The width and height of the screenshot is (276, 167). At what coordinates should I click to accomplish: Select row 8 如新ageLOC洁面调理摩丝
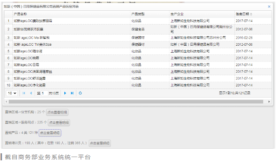coord(138,71)
